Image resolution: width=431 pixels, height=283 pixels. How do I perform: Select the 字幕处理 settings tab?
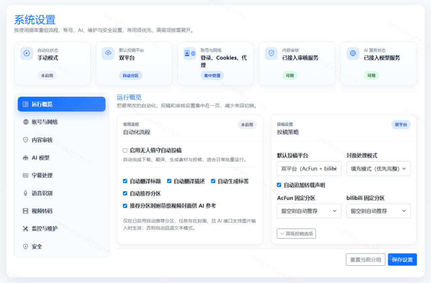(61, 175)
